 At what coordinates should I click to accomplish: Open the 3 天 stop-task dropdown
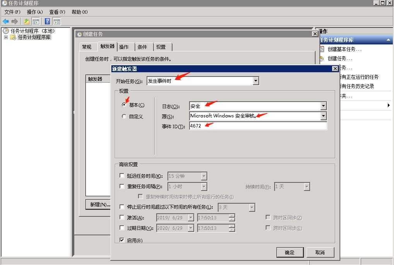tap(252, 207)
